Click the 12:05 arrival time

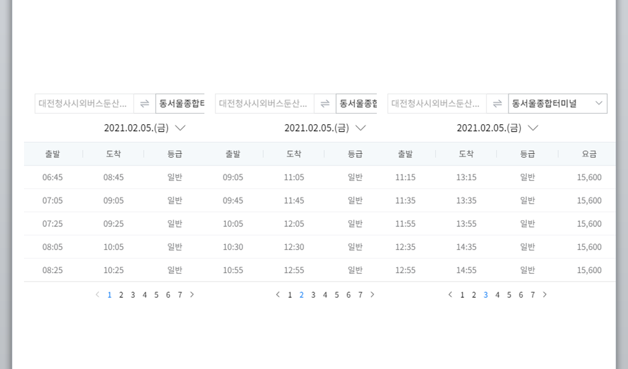294,224
